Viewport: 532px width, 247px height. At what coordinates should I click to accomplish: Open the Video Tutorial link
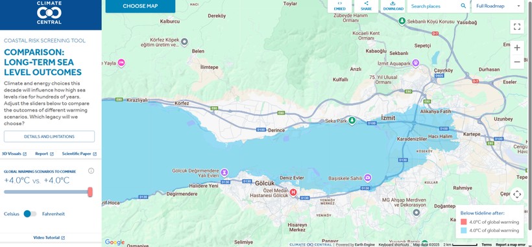49,237
